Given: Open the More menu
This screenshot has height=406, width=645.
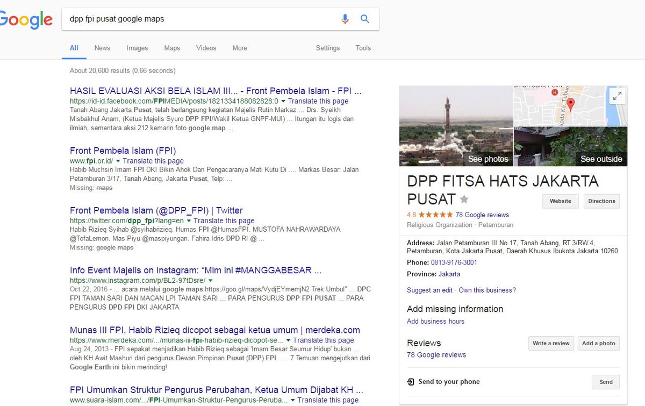Looking at the screenshot, I should [240, 48].
